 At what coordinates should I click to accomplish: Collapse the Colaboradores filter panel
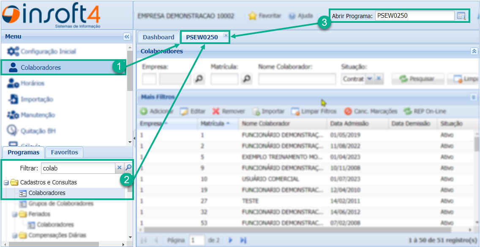pyautogui.click(x=474, y=51)
